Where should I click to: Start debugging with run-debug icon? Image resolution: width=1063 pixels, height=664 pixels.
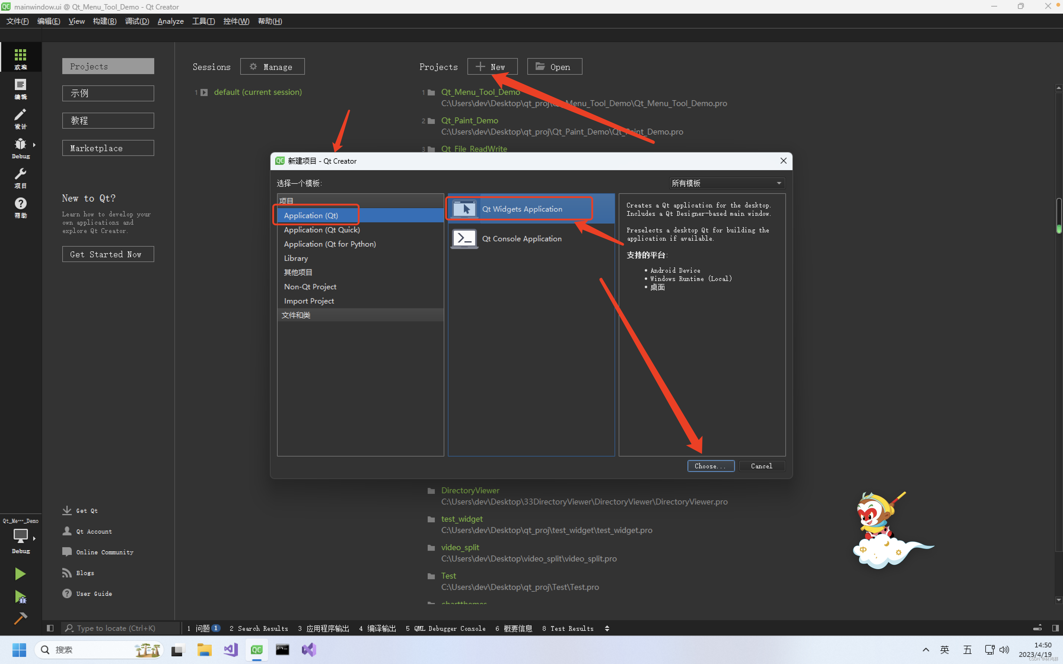(20, 597)
